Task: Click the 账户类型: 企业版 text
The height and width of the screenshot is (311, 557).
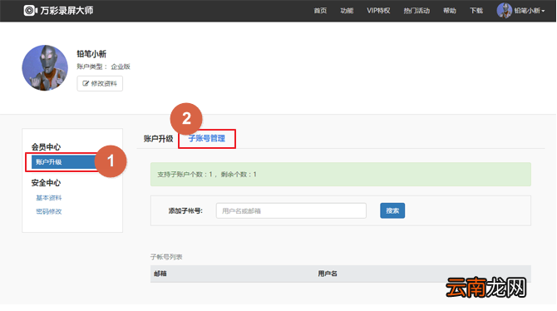Action: 103,67
